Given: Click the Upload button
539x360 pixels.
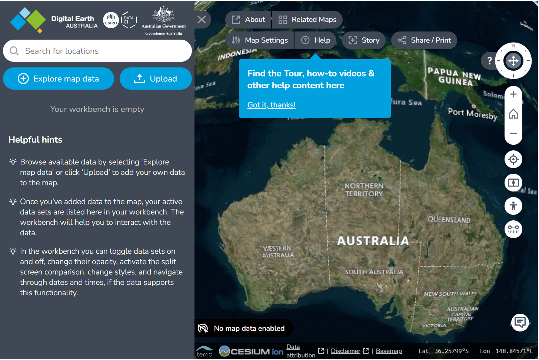Looking at the screenshot, I should pos(156,79).
